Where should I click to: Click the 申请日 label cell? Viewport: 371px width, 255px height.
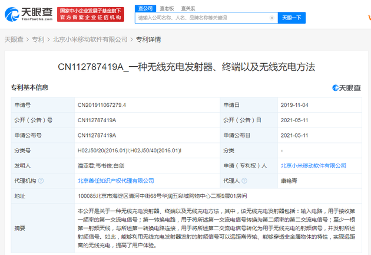pos(249,105)
